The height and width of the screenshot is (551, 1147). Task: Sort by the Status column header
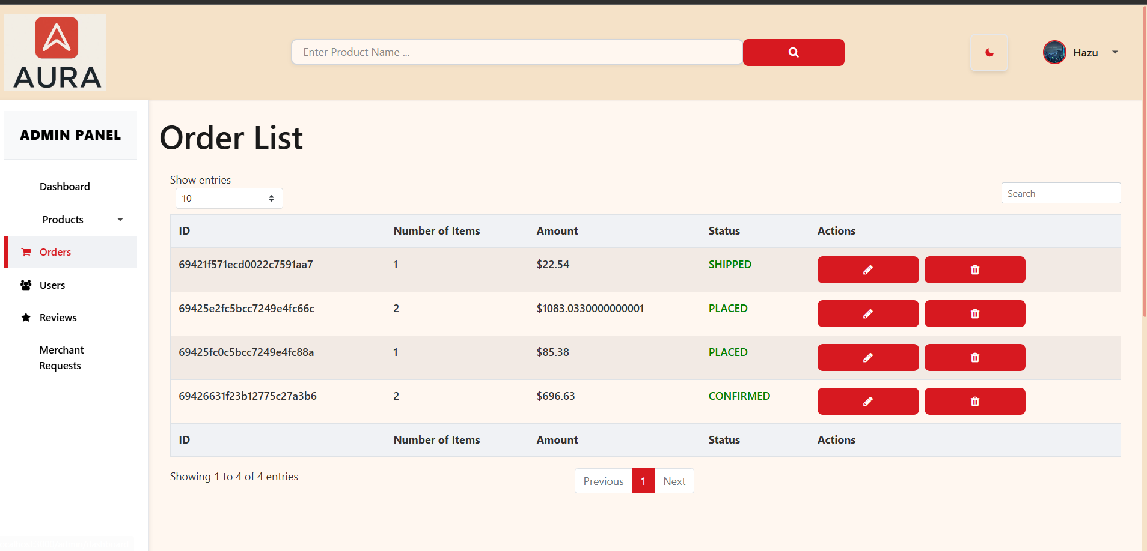754,231
